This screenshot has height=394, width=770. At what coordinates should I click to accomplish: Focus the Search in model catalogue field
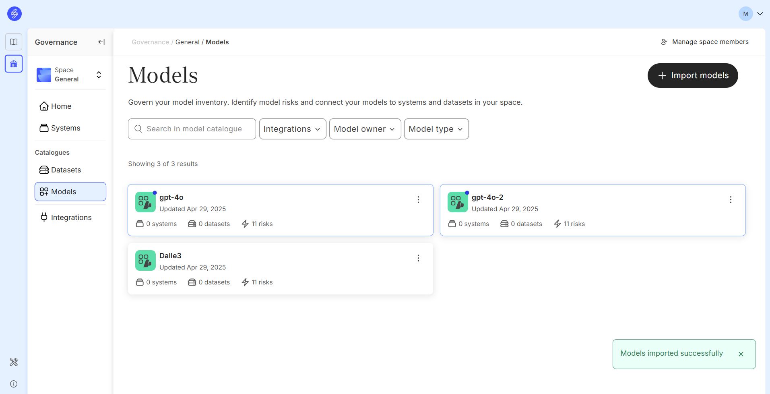(x=192, y=129)
